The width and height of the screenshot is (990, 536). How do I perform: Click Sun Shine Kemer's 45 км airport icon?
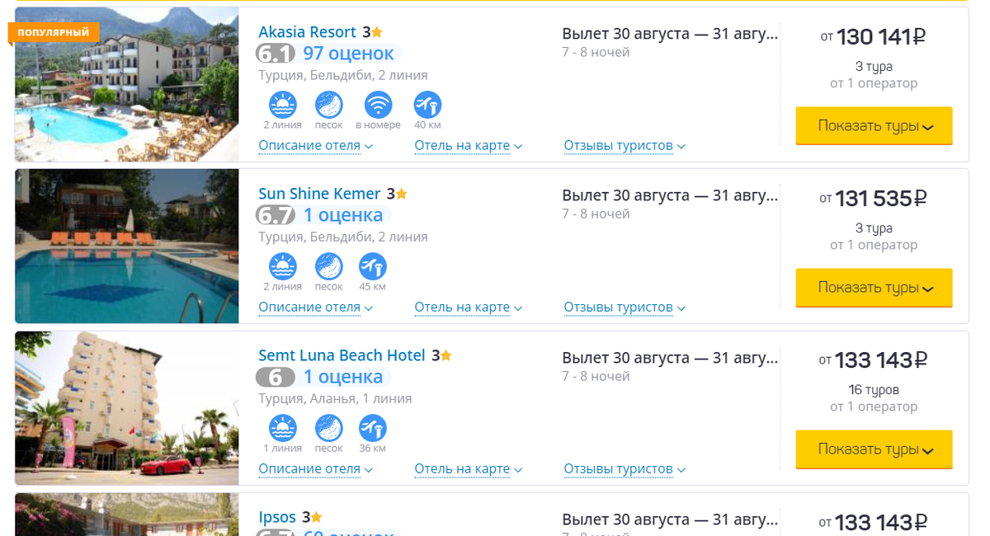[x=372, y=266]
